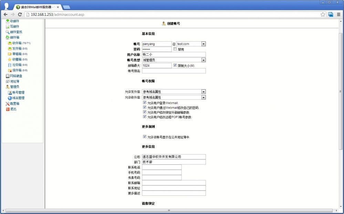Uncheck 允许用户修改远程POP3帐号参数
The width and height of the screenshot is (344, 214).
(145, 117)
